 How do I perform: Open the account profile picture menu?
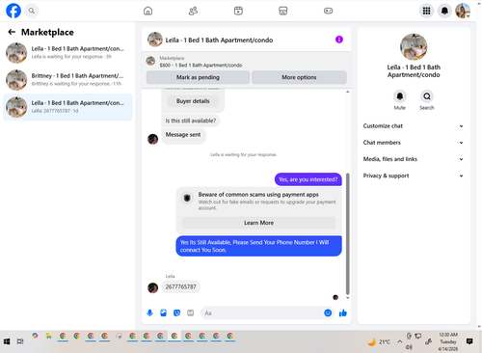point(463,11)
